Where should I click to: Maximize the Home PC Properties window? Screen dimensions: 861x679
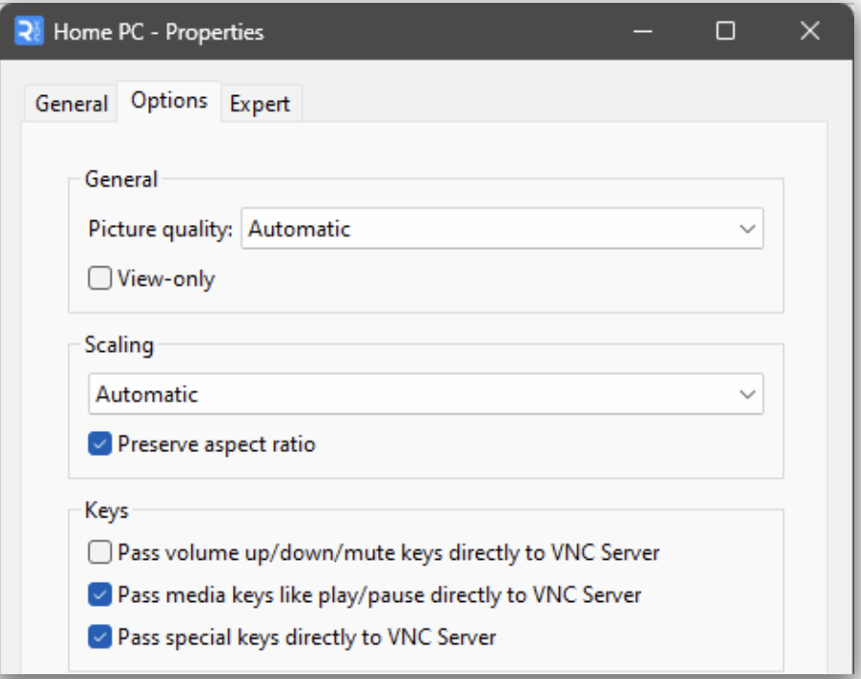[725, 32]
